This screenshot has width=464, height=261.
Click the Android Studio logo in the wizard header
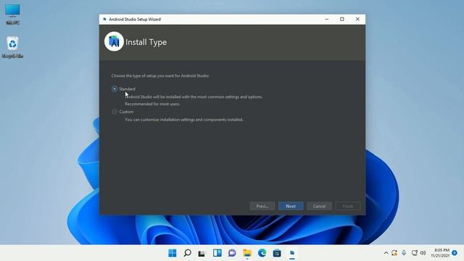(x=114, y=41)
